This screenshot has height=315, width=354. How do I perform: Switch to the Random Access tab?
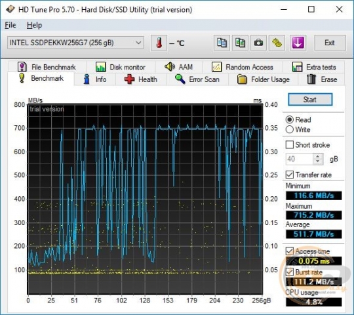[x=243, y=67]
